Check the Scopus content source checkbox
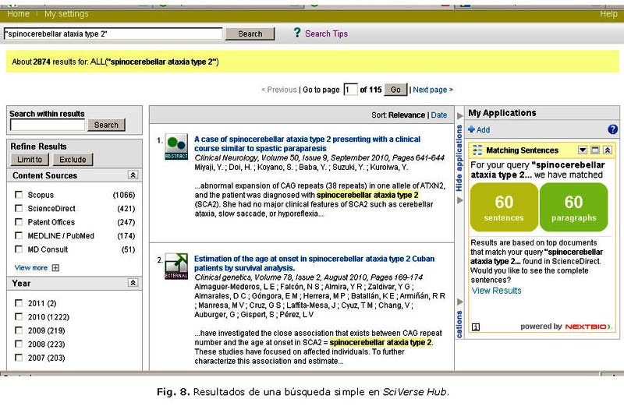The width and height of the screenshot is (624, 420). tap(19, 195)
